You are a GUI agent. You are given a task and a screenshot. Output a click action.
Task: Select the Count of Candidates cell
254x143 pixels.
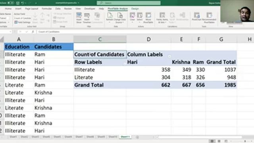(x=100, y=54)
